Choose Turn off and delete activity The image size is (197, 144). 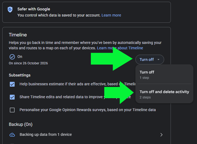pyautogui.click(x=164, y=94)
